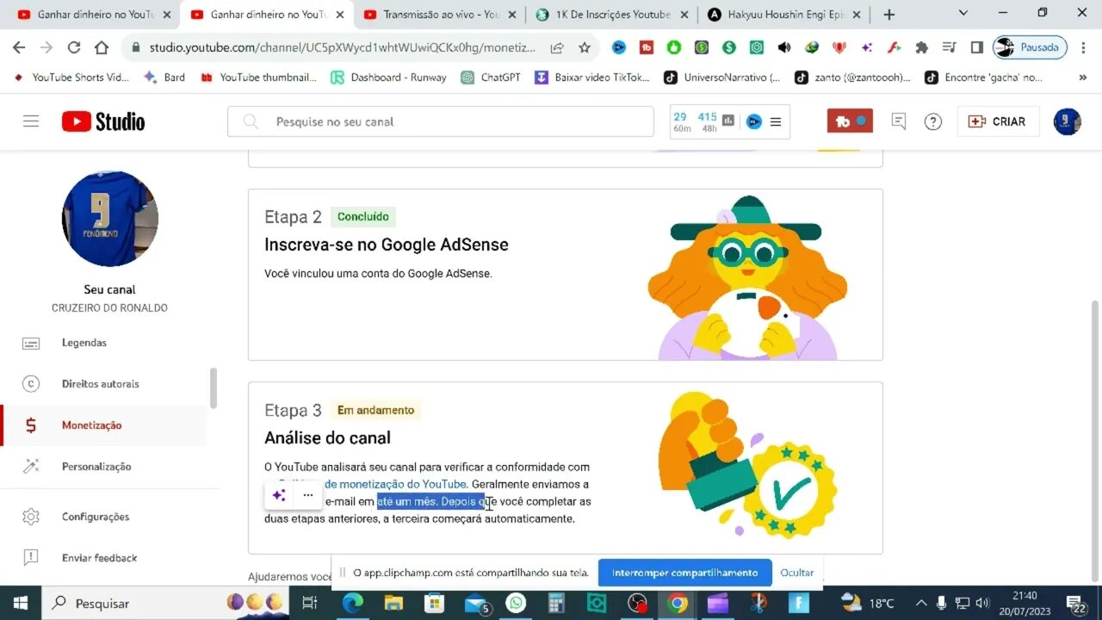Open the vidIQ bar chart stats icon
Screen dimensions: 1102x620
pos(728,121)
